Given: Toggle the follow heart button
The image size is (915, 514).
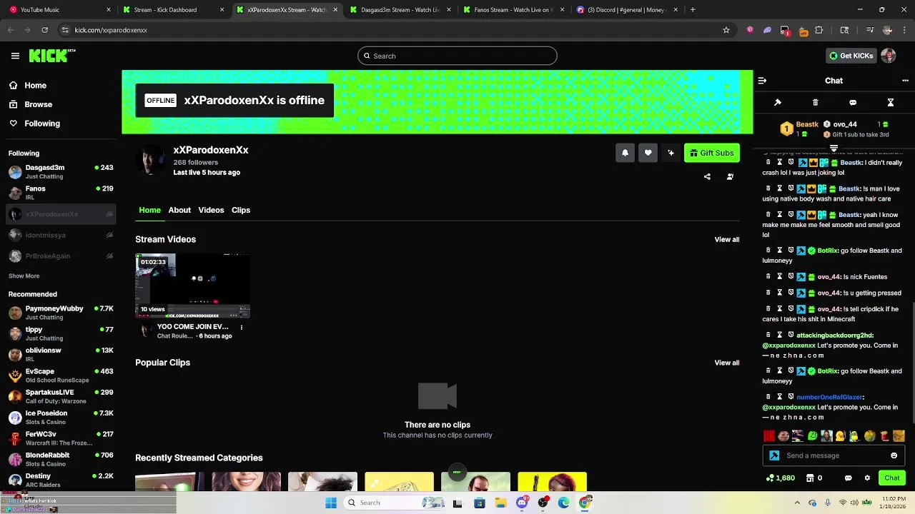Looking at the screenshot, I should pos(648,153).
